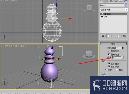
Task: Click the 分段 field showing 30
Action: pos(117,57)
